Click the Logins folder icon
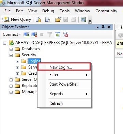 click(24, 61)
